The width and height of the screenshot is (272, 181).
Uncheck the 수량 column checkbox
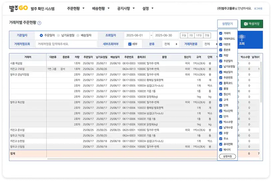[221, 133]
